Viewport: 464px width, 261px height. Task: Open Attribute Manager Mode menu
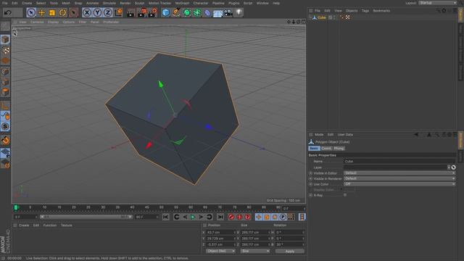[x=319, y=135]
